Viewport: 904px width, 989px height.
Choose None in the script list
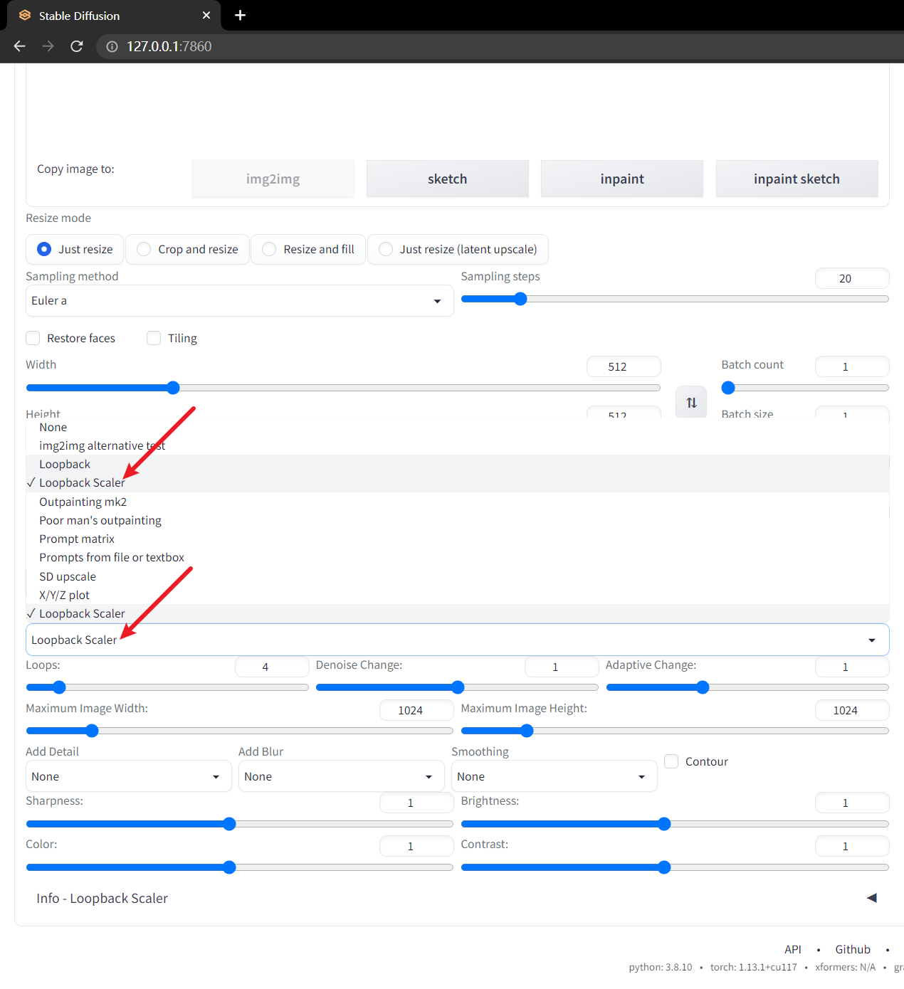[458, 427]
